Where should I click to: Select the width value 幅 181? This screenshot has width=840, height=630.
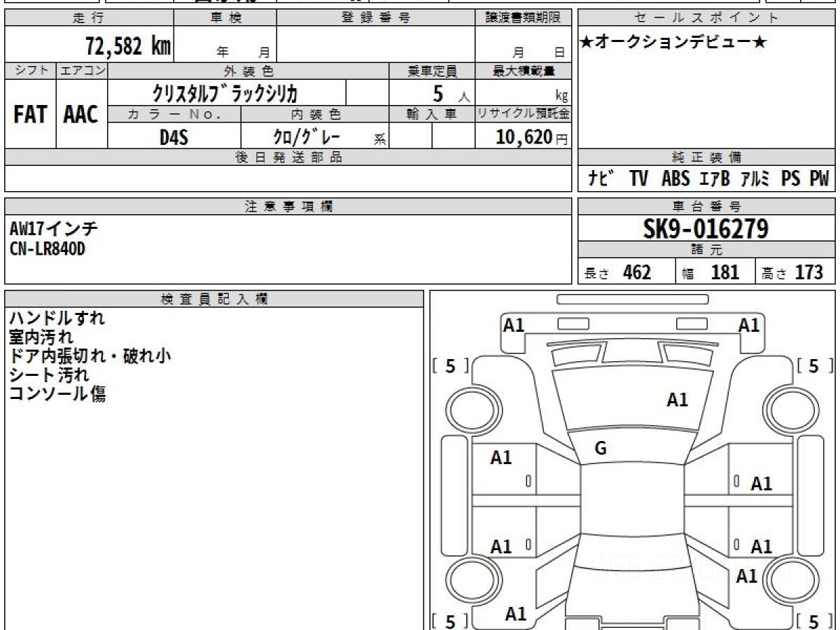click(710, 272)
